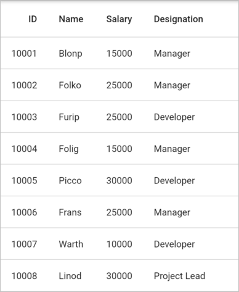This screenshot has height=292, width=239.
Task: Select the Warth name cell
Action: (71, 244)
